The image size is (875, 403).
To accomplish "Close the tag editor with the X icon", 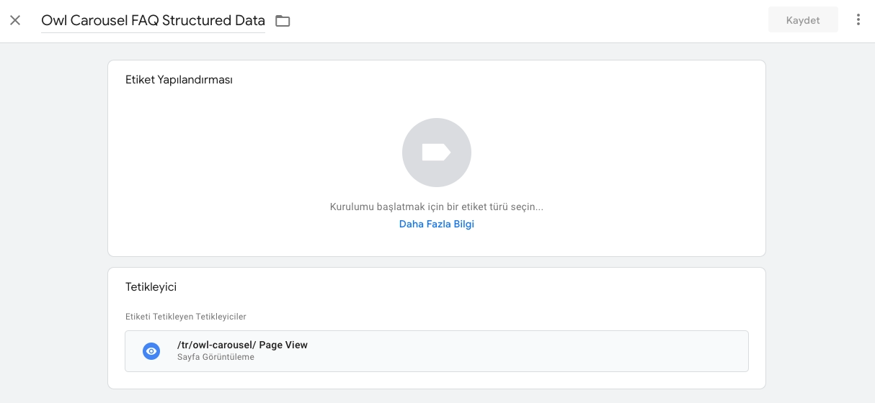I will pos(15,20).
